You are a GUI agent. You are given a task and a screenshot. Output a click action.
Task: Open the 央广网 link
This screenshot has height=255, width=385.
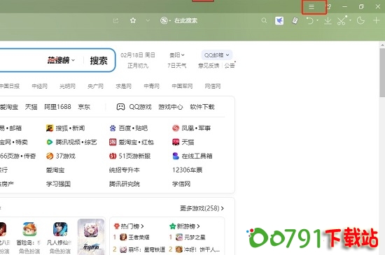tap(95, 86)
